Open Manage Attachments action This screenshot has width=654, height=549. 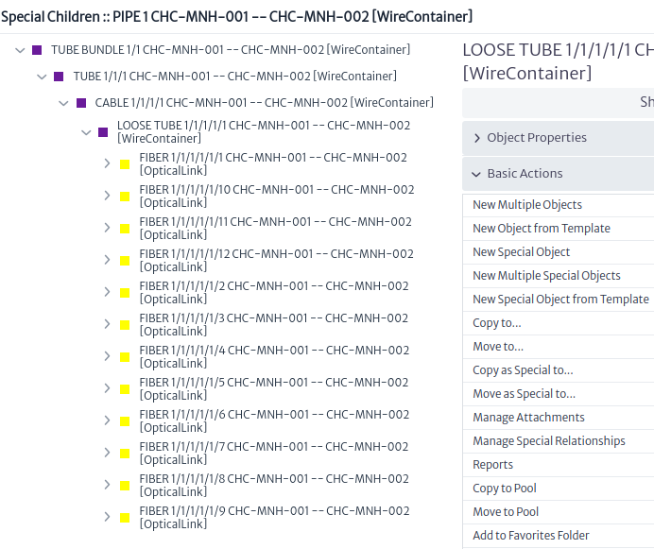528,417
